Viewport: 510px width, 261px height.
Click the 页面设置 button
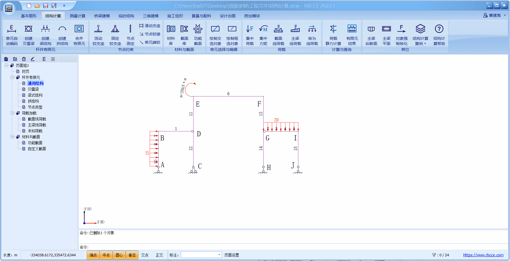(x=231, y=255)
